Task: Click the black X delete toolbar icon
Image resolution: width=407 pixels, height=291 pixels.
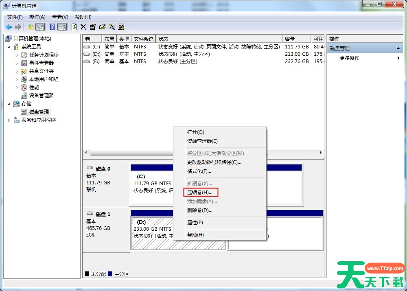Action: click(x=83, y=27)
